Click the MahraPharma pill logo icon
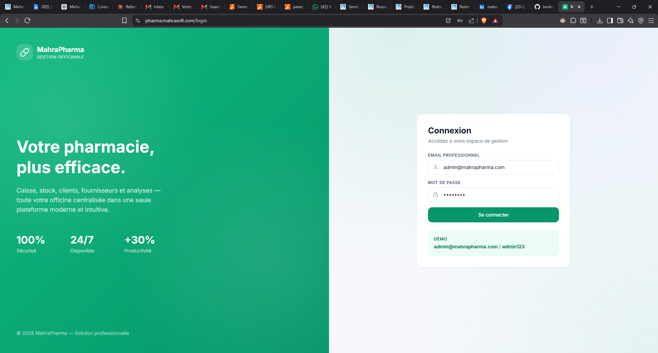This screenshot has height=353, width=658. click(25, 52)
